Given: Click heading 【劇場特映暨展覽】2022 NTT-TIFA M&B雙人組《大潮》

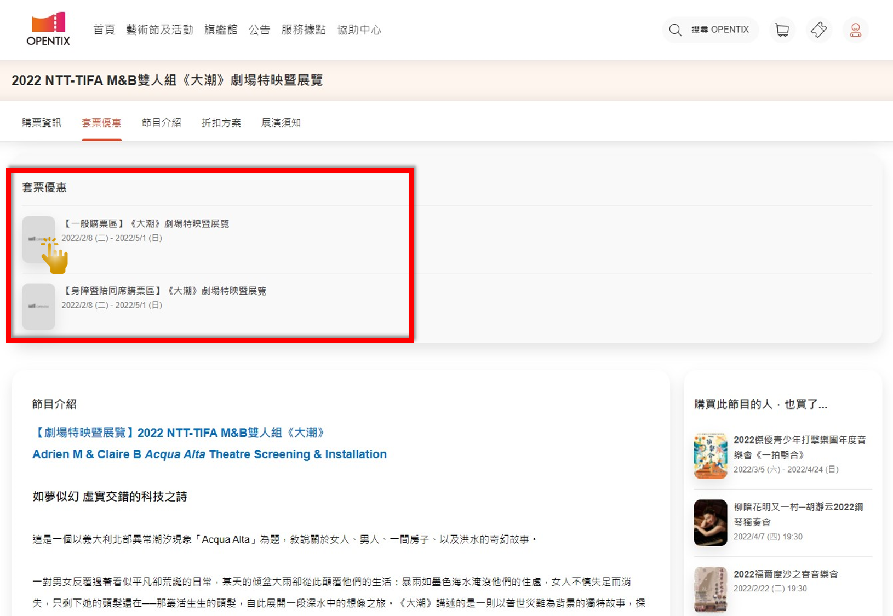Looking at the screenshot, I should [x=180, y=433].
